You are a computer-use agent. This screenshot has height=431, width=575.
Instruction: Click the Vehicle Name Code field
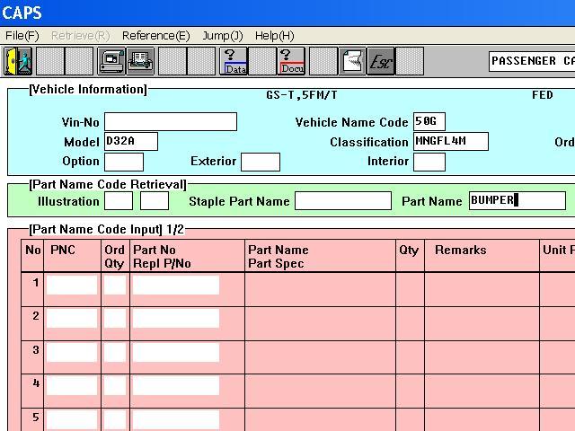point(429,122)
